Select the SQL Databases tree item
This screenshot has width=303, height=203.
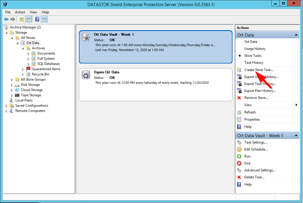click(x=48, y=64)
